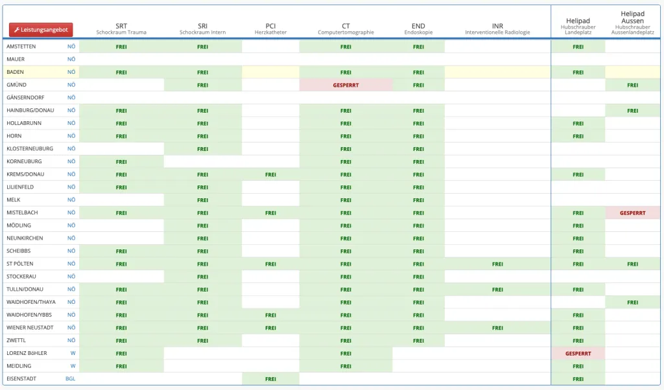The image size is (664, 390).
Task: Open the END Endoskopie column header
Action: (418, 29)
